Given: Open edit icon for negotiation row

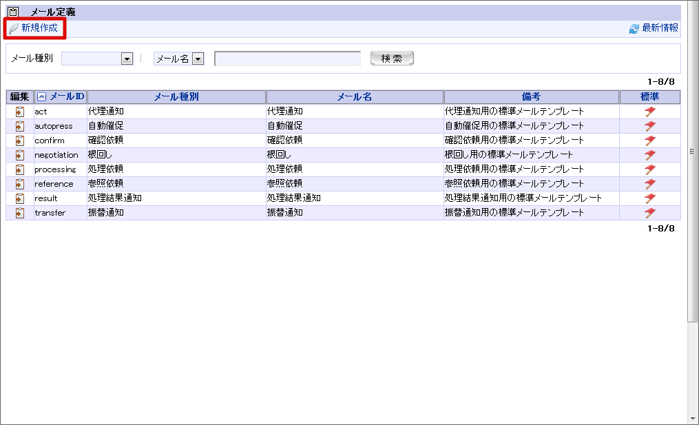Looking at the screenshot, I should pyautogui.click(x=19, y=155).
